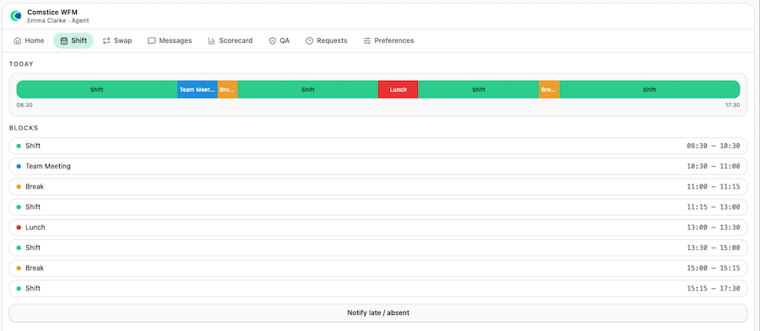
Task: Click the last green Shift timeline segment
Action: pos(649,89)
